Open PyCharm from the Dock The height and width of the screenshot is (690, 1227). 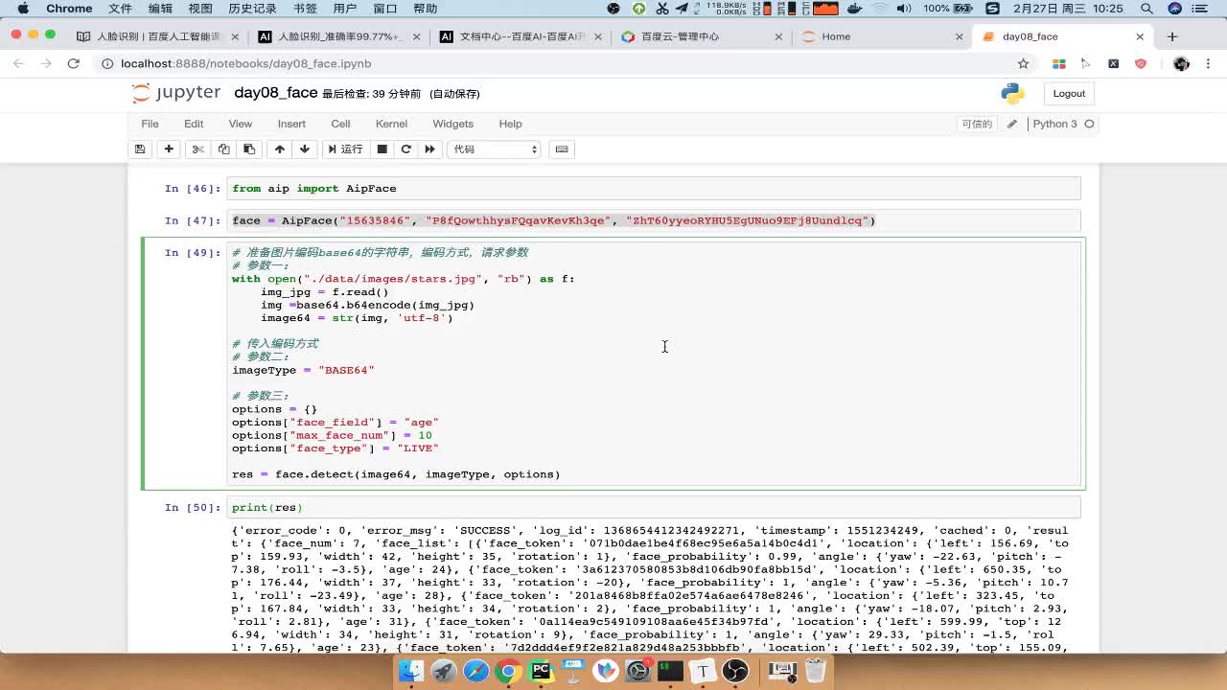pyautogui.click(x=542, y=670)
